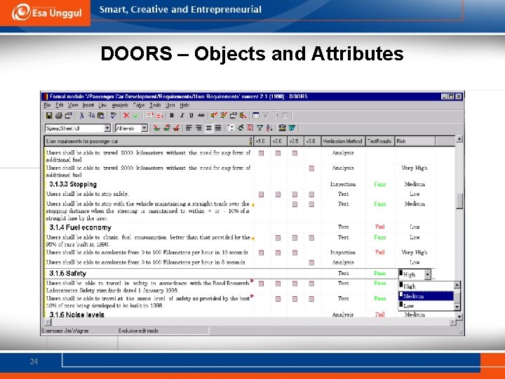Toggle v3.0 box for accelerate in 8 seconds row
The height and width of the screenshot is (379, 505).
click(311, 262)
